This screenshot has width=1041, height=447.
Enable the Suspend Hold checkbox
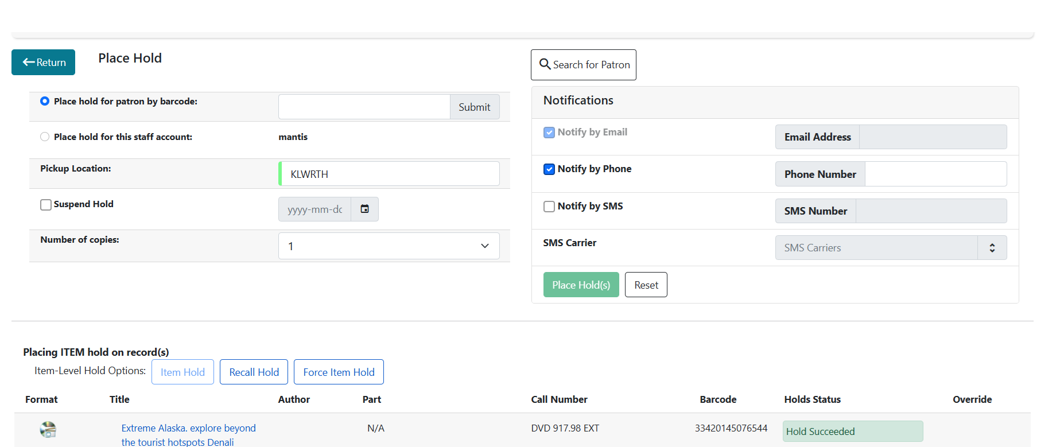[x=46, y=205]
